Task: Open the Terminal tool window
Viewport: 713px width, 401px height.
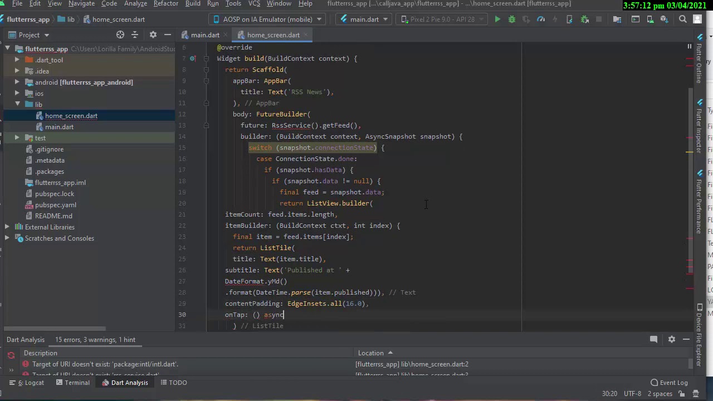Action: (72, 383)
